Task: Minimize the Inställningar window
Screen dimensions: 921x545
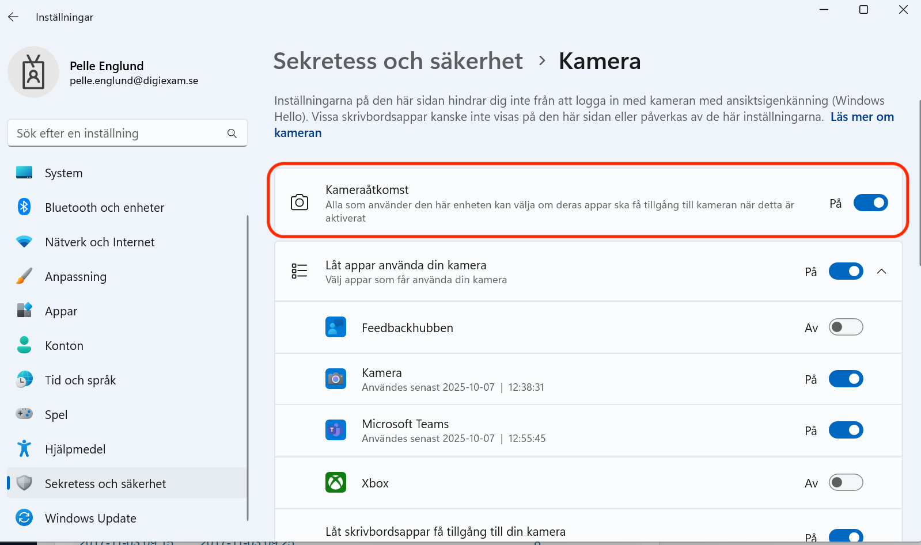Action: 824,10
